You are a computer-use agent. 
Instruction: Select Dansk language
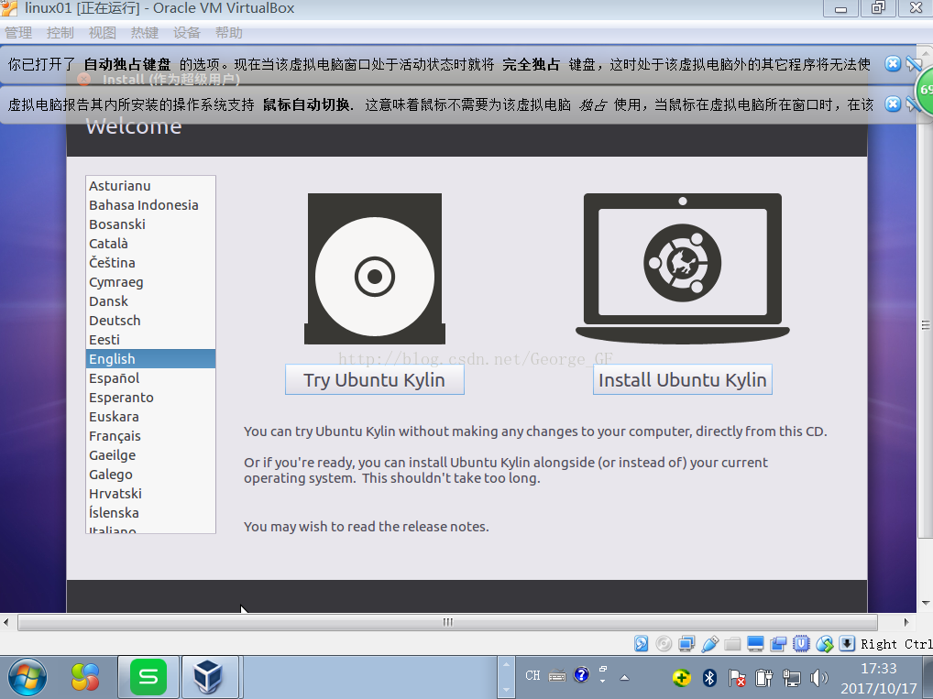coord(150,301)
